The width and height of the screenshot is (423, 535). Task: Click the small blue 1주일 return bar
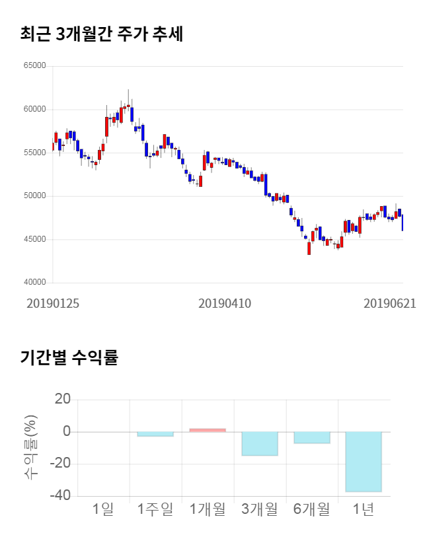coord(155,434)
